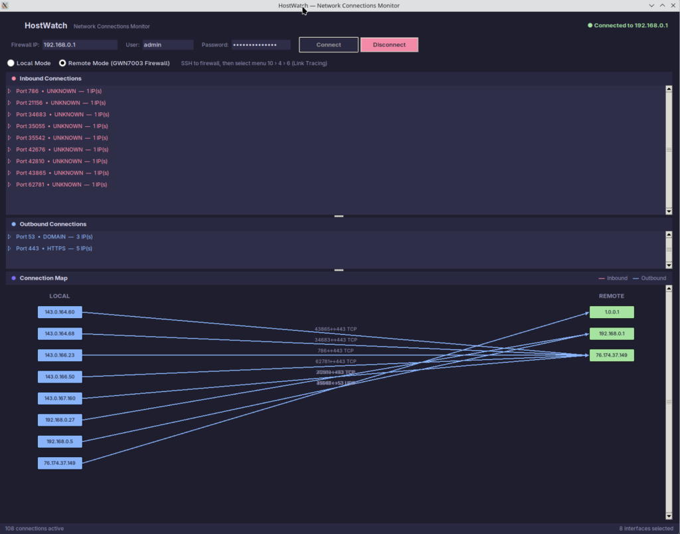Click into the Password field
The width and height of the screenshot is (680, 534).
tap(260, 45)
